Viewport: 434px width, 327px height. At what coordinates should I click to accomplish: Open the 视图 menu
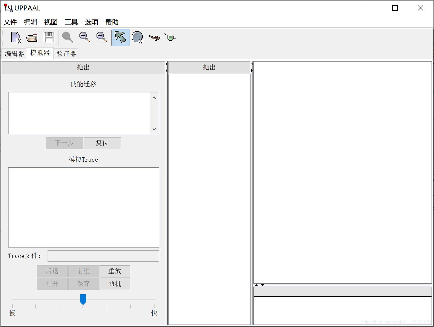[51, 22]
